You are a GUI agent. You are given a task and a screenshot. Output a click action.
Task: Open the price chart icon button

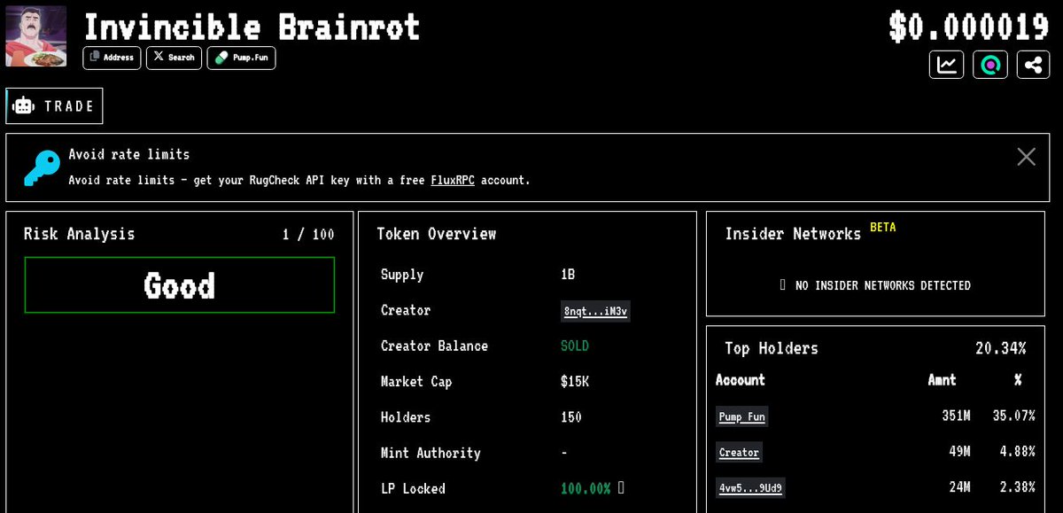947,65
